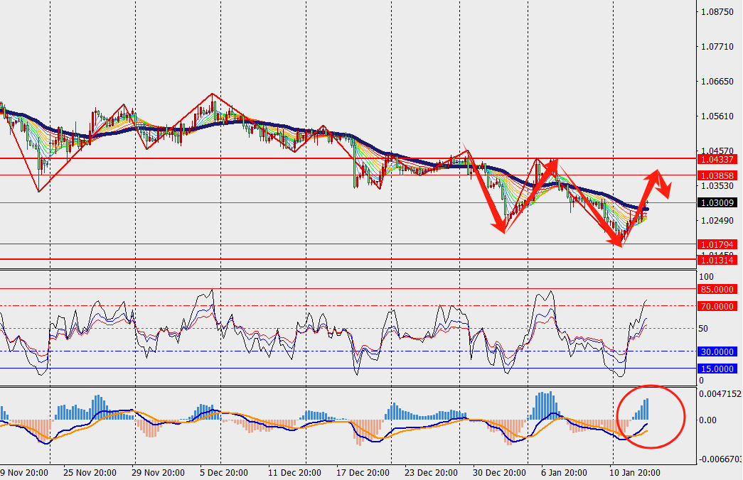The height and width of the screenshot is (480, 743).
Task: Select the 10 Jan 20:00 date label
Action: coord(634,472)
